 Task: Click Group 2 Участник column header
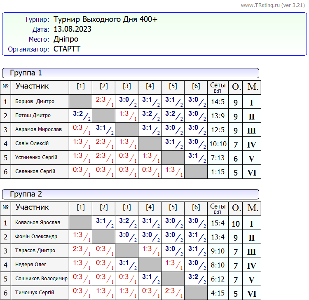pyautogui.click(x=32, y=207)
